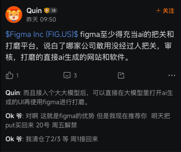Click the Quin username at top
The height and width of the screenshot is (152, 181).
pyautogui.click(x=34, y=11)
